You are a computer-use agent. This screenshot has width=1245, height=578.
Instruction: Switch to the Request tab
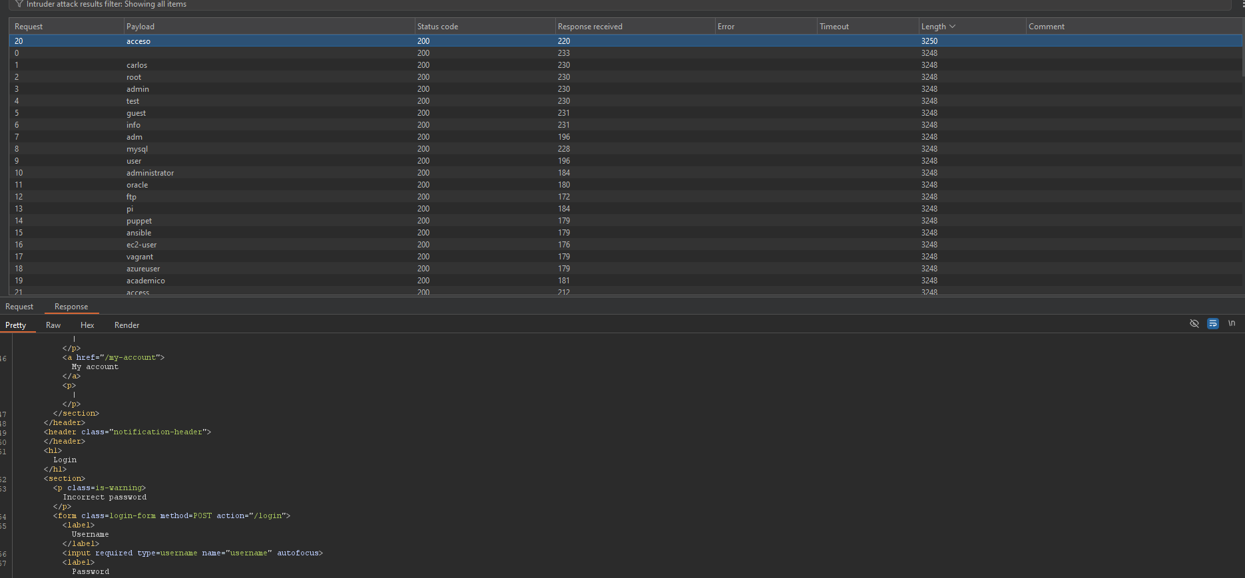point(19,307)
